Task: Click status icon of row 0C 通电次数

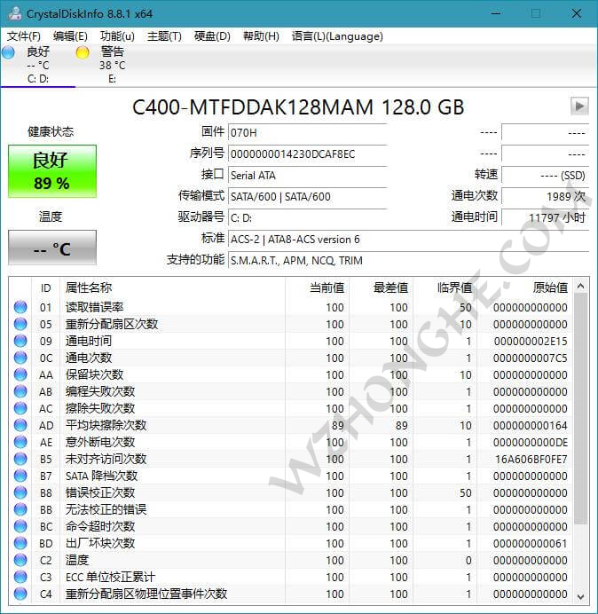Action: tap(20, 358)
